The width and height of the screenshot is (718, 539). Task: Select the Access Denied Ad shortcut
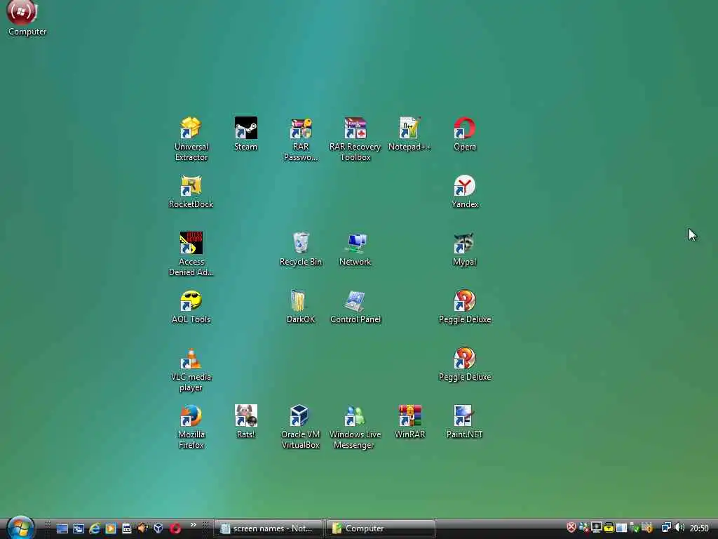click(x=191, y=254)
